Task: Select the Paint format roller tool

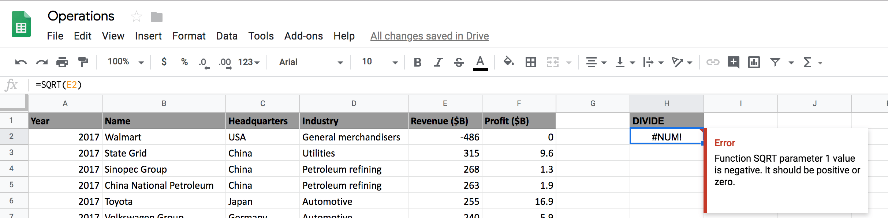Action: coord(83,62)
